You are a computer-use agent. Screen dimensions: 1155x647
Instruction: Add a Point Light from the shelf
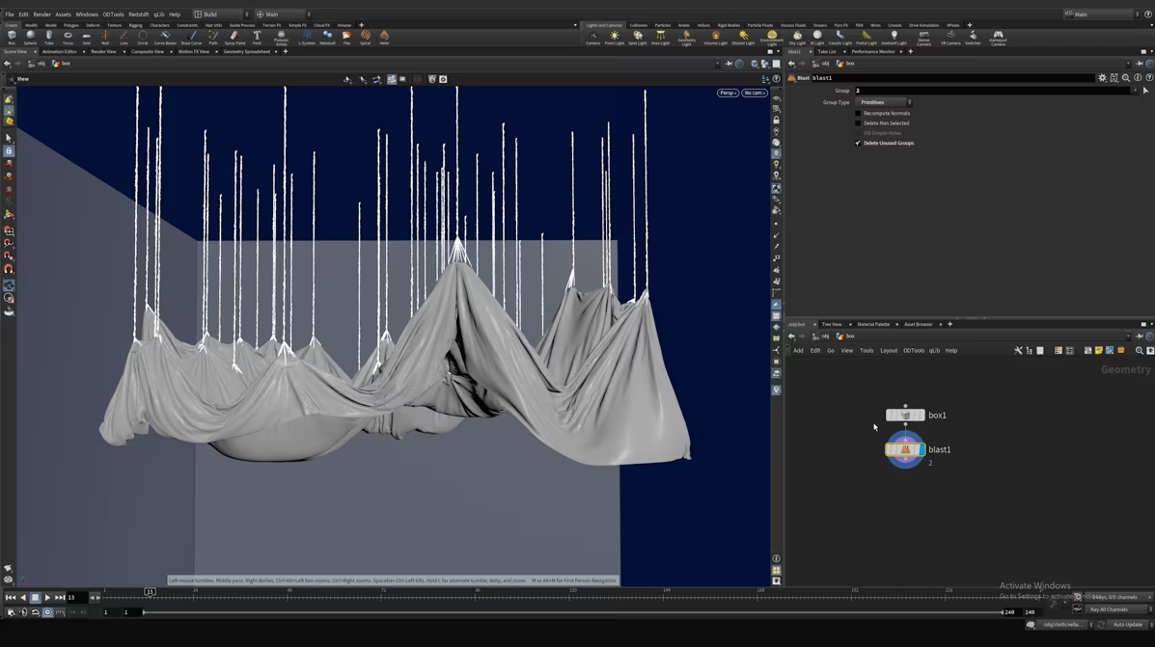[x=614, y=38]
